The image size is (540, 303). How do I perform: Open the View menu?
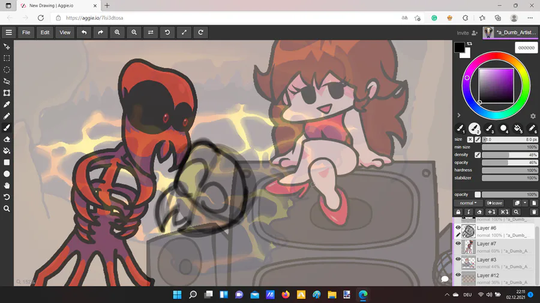click(65, 32)
